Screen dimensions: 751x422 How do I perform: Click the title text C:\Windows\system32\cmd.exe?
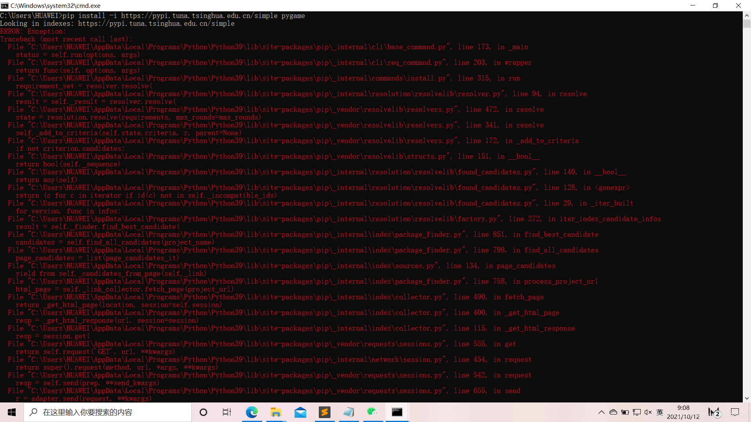(56, 5)
